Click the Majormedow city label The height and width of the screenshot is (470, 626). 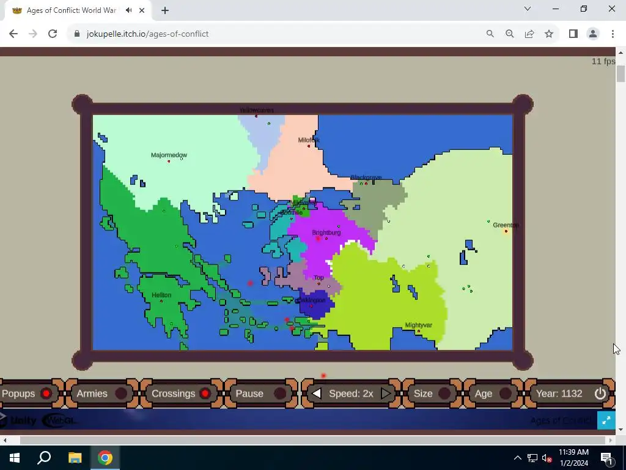[x=169, y=155]
